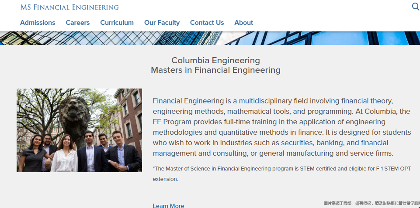Viewport: 420px width, 208px height.
Task: Click the MS Financial Engineering site title
Action: pos(69,7)
